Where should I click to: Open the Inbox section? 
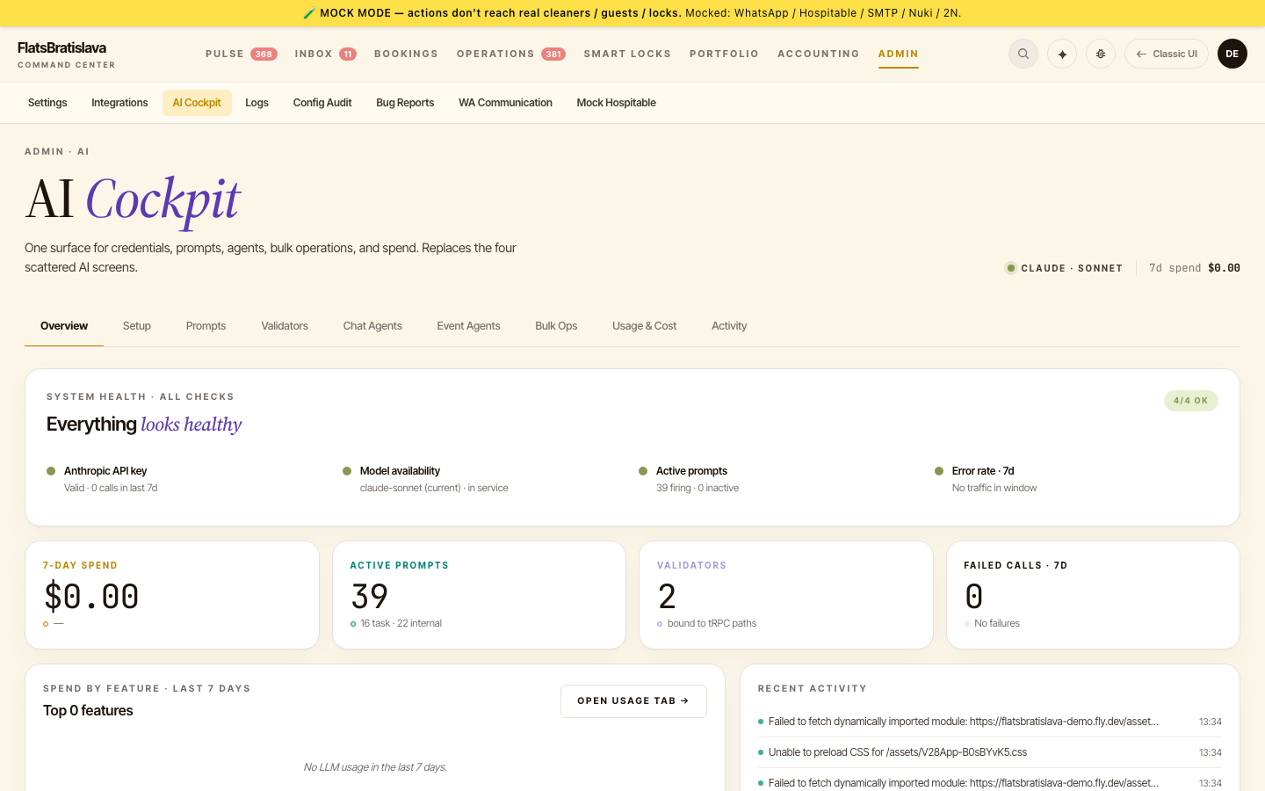click(314, 54)
